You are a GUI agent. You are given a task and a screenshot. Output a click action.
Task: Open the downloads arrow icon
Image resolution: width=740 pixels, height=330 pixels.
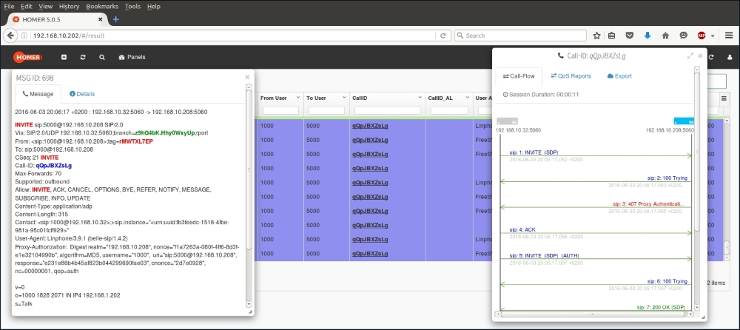[647, 36]
